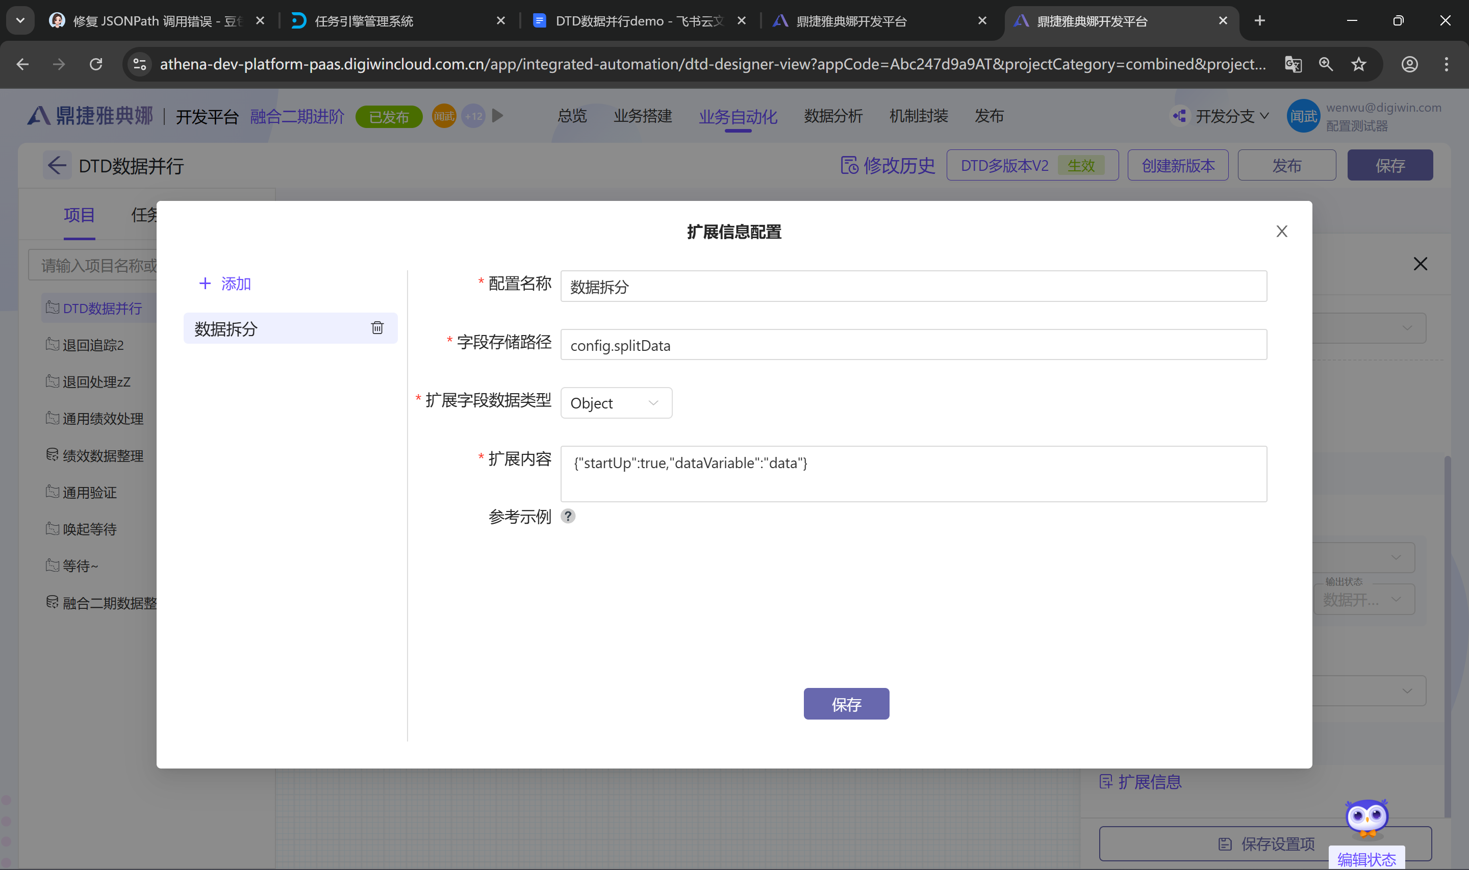Go back using the arrow beside DTD数据并行
Screen dimensions: 1469x870
coord(57,165)
